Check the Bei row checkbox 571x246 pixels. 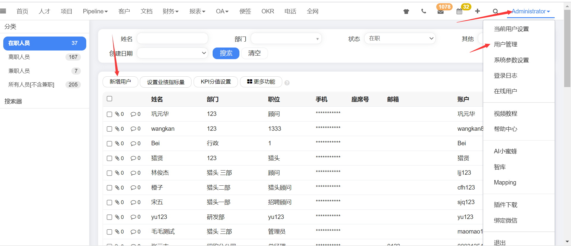click(x=109, y=144)
